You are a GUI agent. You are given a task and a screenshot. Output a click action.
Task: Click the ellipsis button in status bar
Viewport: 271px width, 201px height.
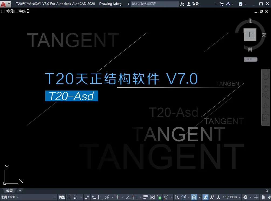(x=54, y=197)
